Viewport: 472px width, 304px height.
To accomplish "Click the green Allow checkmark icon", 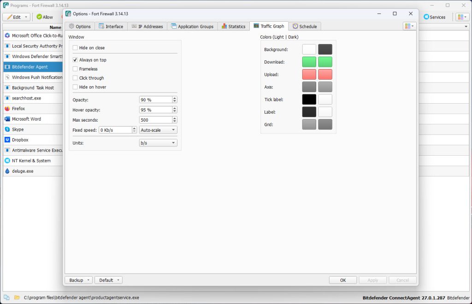I will [x=39, y=17].
